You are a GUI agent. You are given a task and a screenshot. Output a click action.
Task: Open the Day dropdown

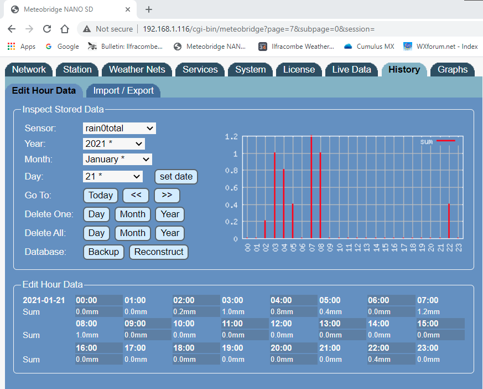[x=113, y=176]
